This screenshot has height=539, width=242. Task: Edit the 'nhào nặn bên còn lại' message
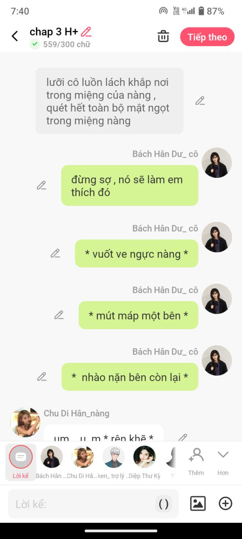click(x=42, y=376)
